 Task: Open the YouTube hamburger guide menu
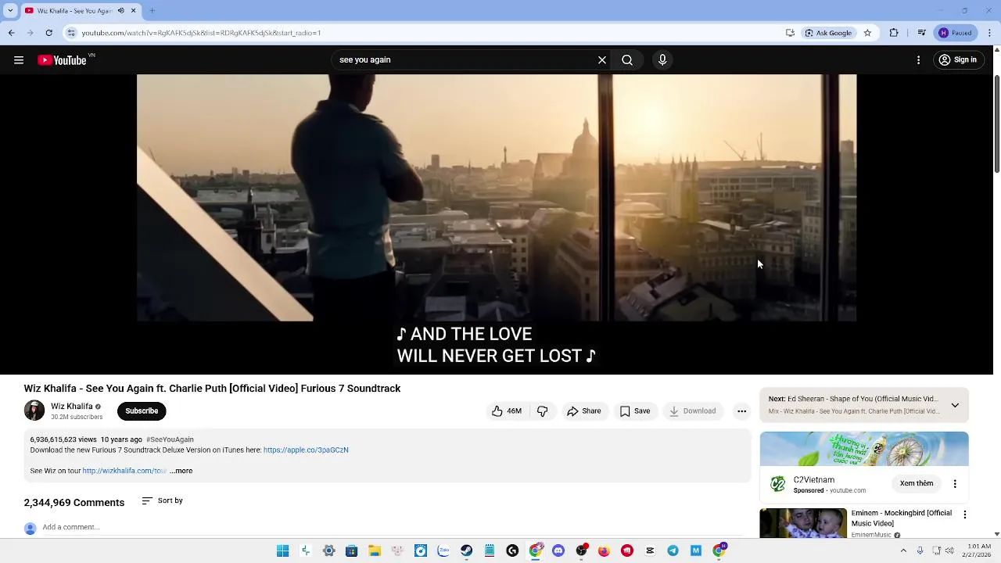click(19, 60)
